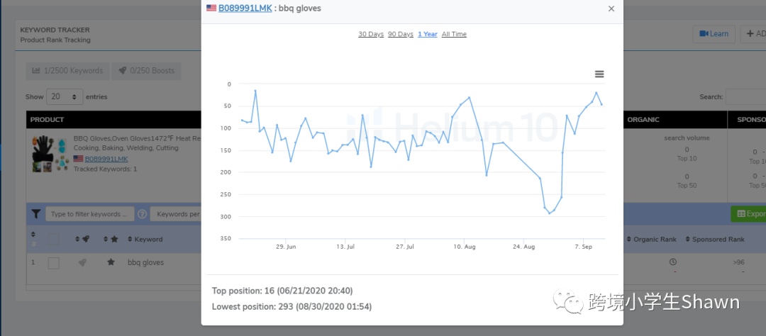Click the bbq gloves keyword text
The height and width of the screenshot is (336, 766).
[145, 263]
